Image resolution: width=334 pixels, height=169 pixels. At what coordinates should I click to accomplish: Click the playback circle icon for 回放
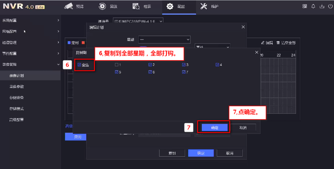[x=102, y=6]
